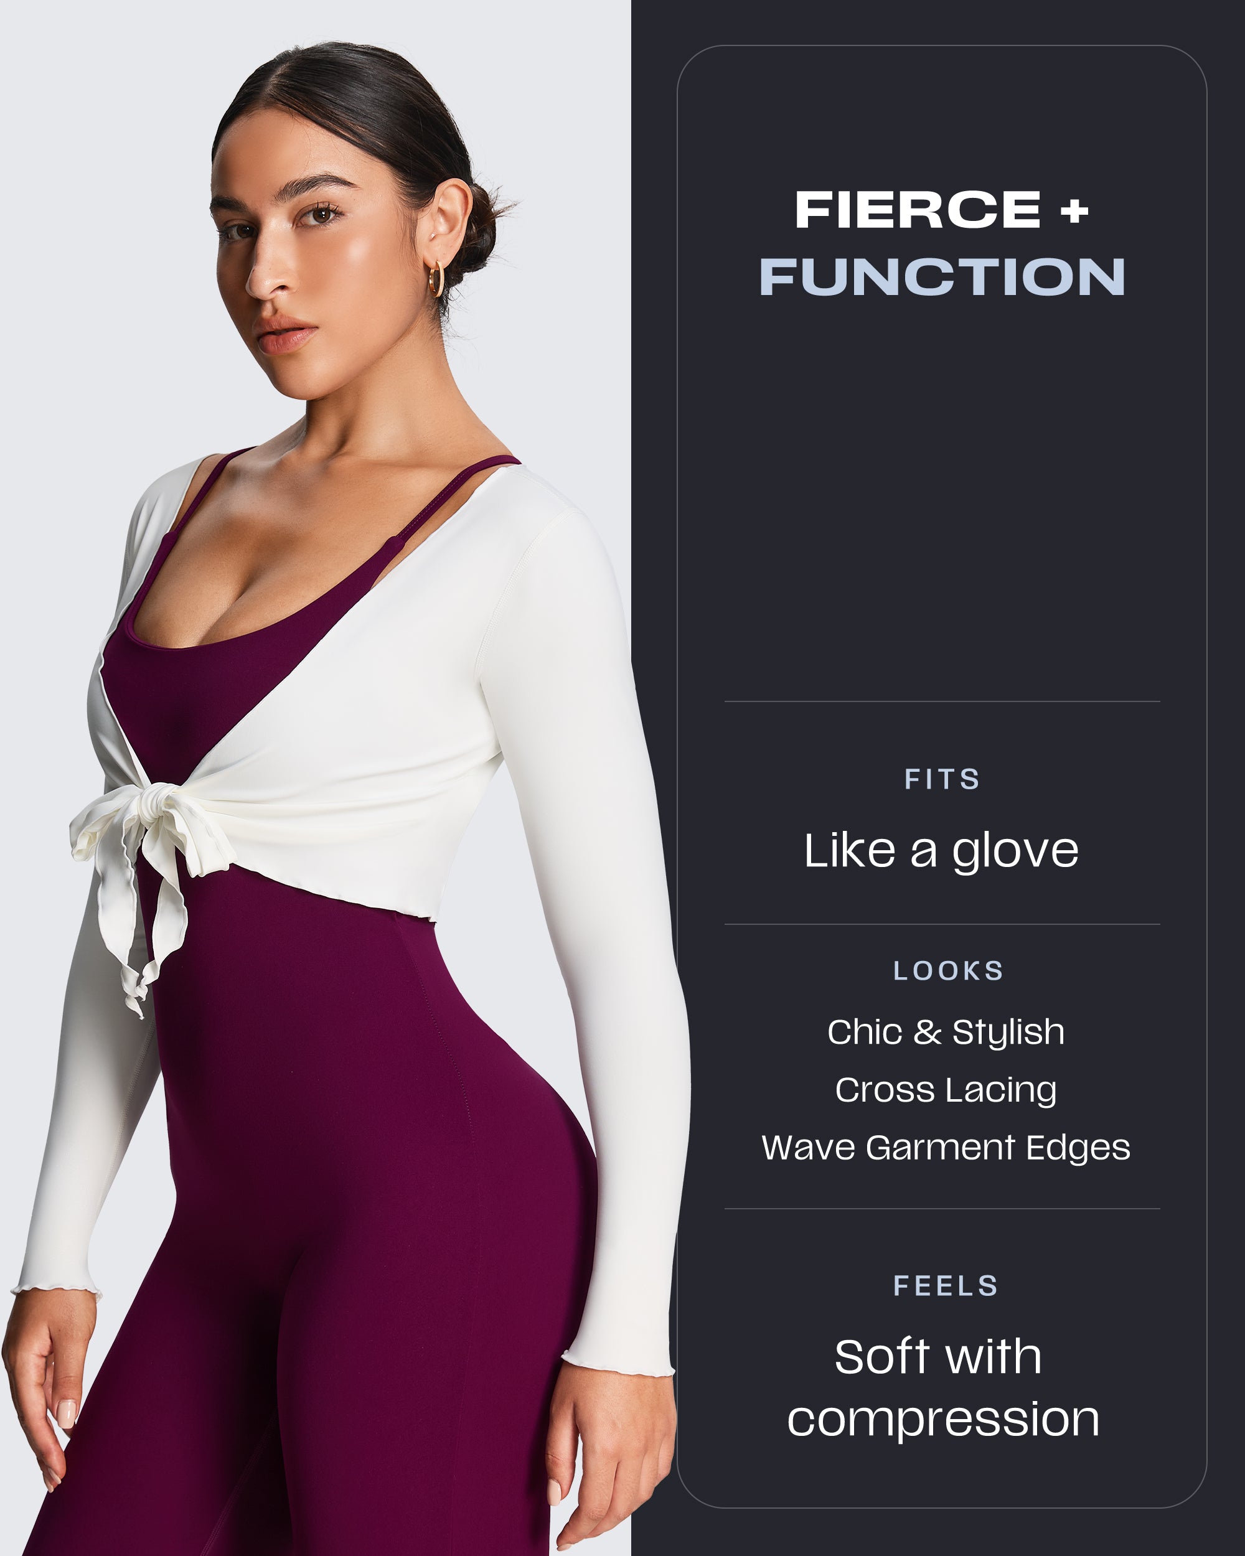The height and width of the screenshot is (1556, 1245).
Task: Click the 'Wave Garment Edges' text
Action: coord(946,1148)
